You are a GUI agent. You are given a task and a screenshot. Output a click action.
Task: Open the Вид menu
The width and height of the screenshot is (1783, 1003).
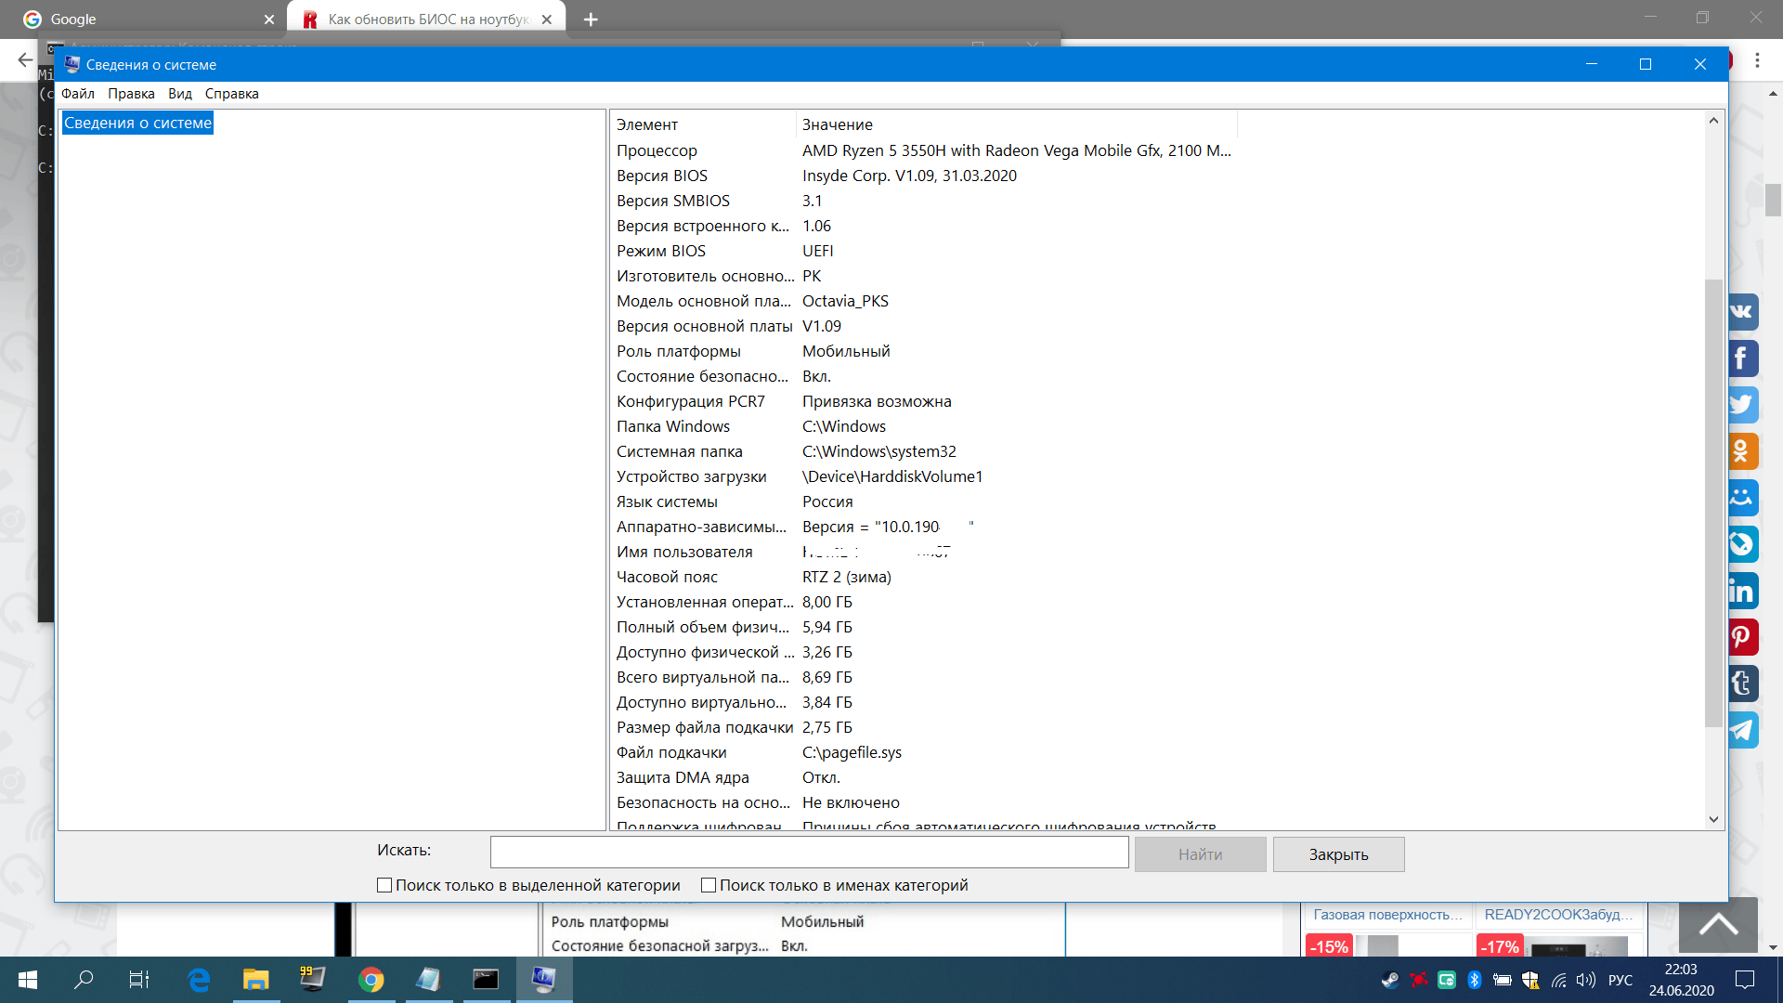(x=180, y=94)
